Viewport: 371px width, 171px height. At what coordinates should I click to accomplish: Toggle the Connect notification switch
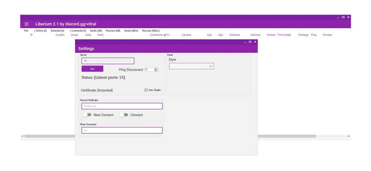[124, 115]
